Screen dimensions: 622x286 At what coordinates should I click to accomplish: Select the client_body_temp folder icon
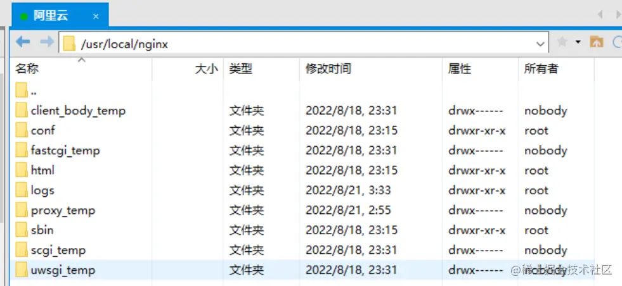[x=22, y=110]
